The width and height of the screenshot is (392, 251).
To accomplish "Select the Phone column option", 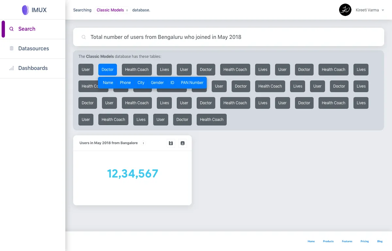I will 125,83.
